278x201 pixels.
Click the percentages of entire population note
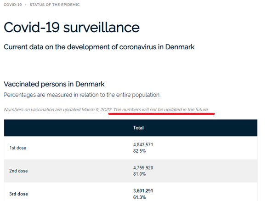click(x=82, y=95)
